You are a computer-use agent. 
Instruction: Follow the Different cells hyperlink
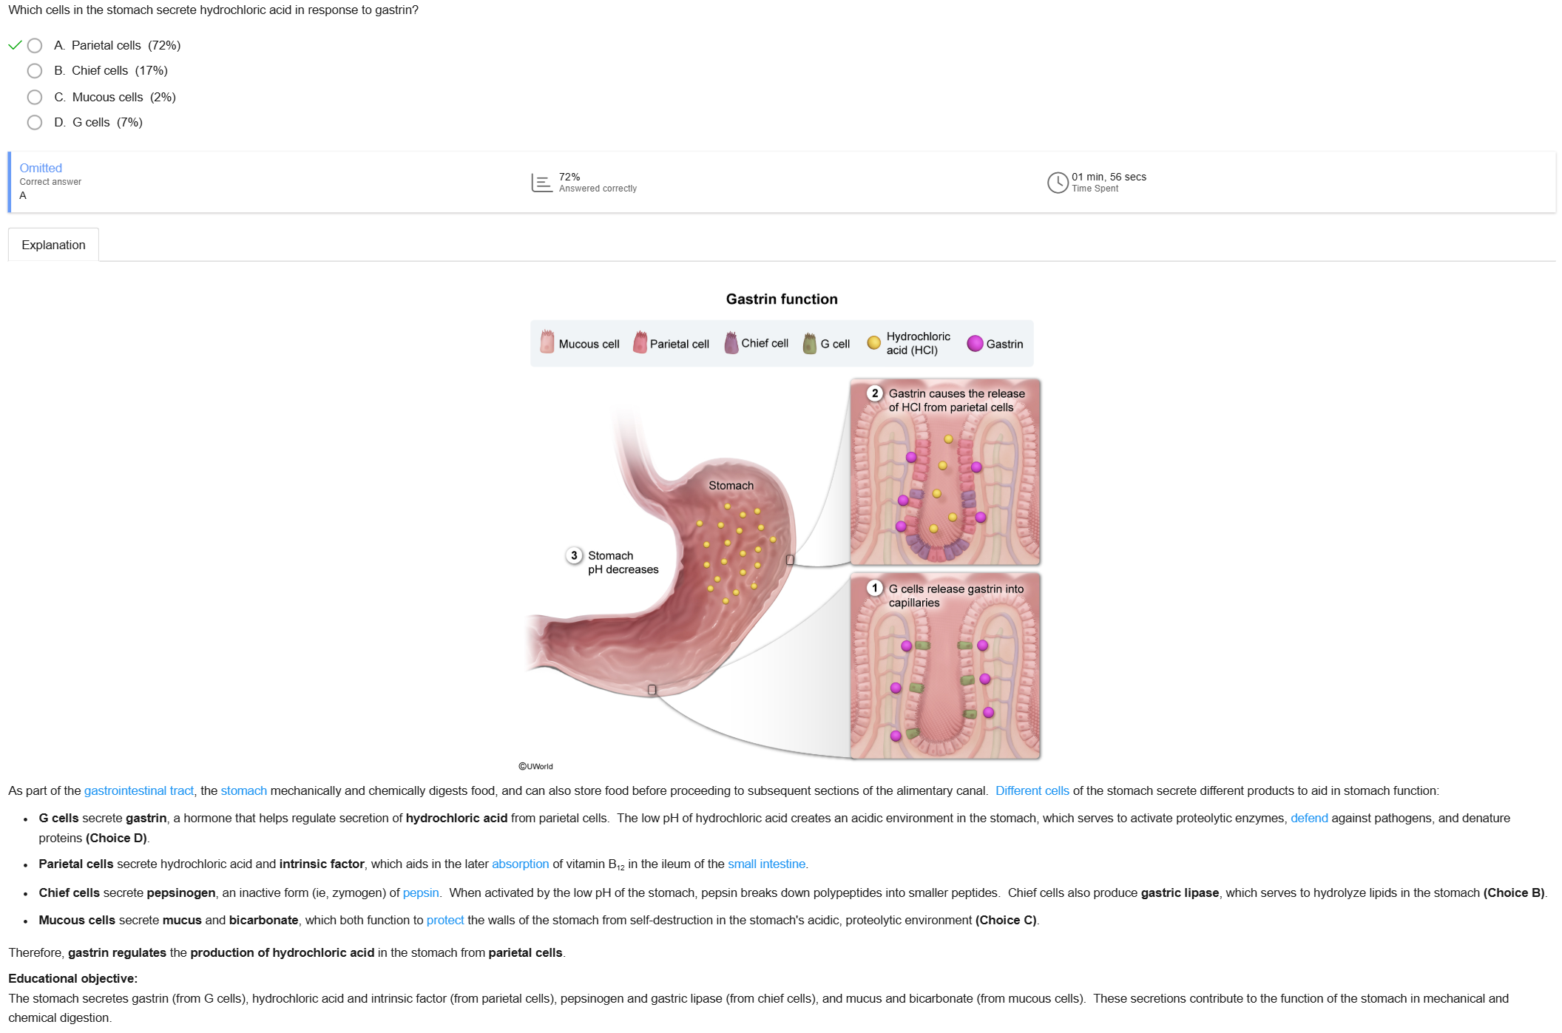coord(1032,790)
